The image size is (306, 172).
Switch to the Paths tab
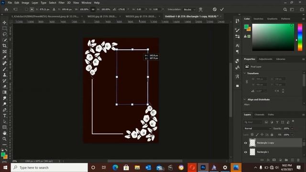pyautogui.click(x=271, y=115)
